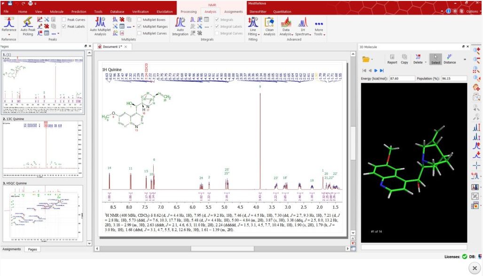Click the Report icon in 3D Molecule panel
Image resolution: width=483 pixels, height=276 pixels.
coord(392,58)
